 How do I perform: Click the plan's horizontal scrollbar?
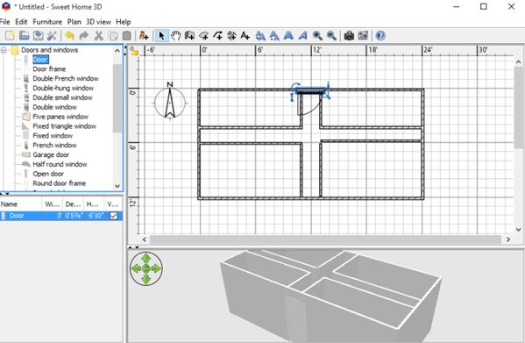point(325,239)
